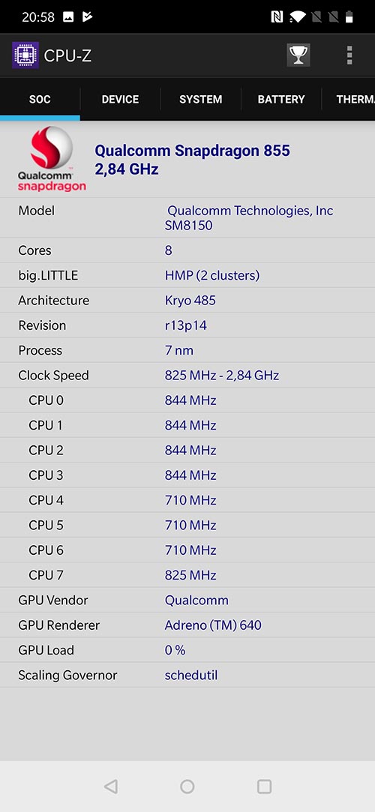Image resolution: width=375 pixels, height=812 pixels.
Task: Tap the Clock Speed row
Action: click(187, 376)
